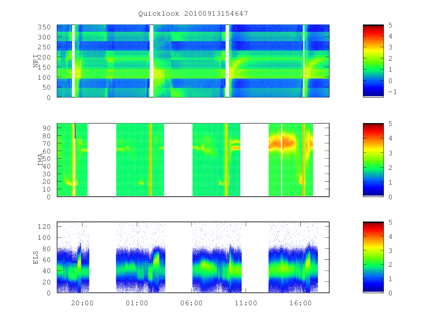Click the 01:00 time axis label
The width and height of the screenshot is (439, 329).
(137, 303)
